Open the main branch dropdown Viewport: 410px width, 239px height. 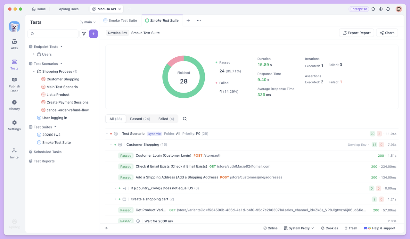[x=87, y=22]
